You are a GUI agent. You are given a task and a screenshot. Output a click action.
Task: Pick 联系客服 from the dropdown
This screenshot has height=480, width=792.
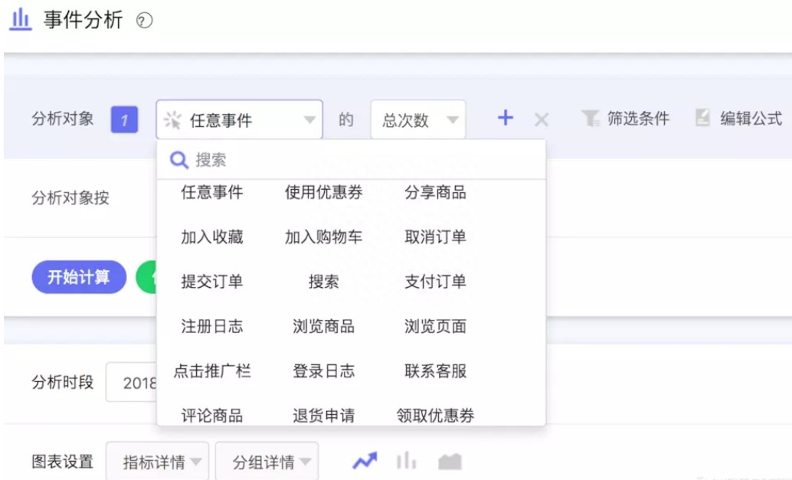[x=435, y=371]
